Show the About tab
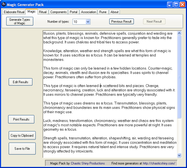Image resolution: width=187 pixels, height=168 pixels. click(114, 12)
